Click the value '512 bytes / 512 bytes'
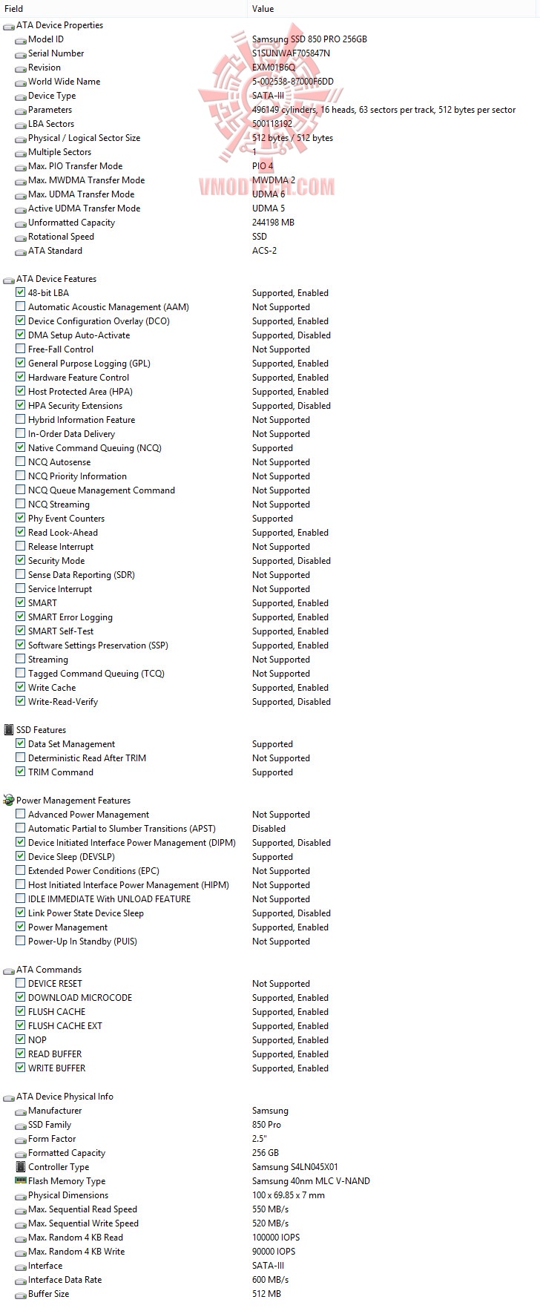 292,138
